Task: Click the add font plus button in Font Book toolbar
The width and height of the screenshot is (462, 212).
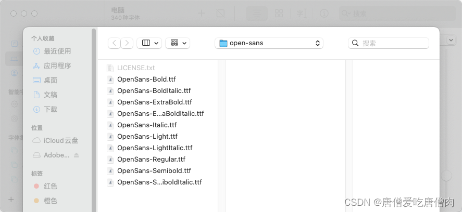Action: [202, 13]
